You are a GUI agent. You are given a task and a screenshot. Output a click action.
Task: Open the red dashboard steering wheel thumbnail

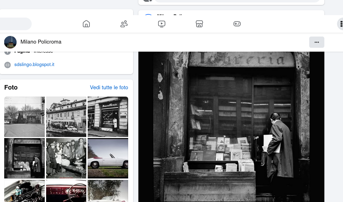tap(66, 191)
